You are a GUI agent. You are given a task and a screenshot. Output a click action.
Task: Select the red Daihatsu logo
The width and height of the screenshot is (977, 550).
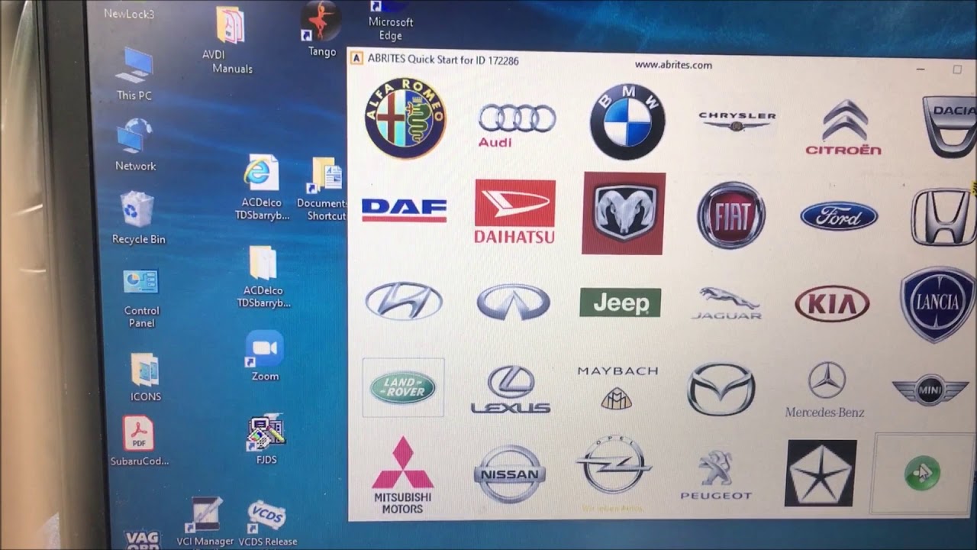[x=515, y=212]
